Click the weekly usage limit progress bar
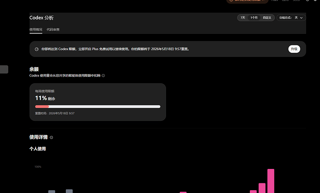 pyautogui.click(x=98, y=106)
